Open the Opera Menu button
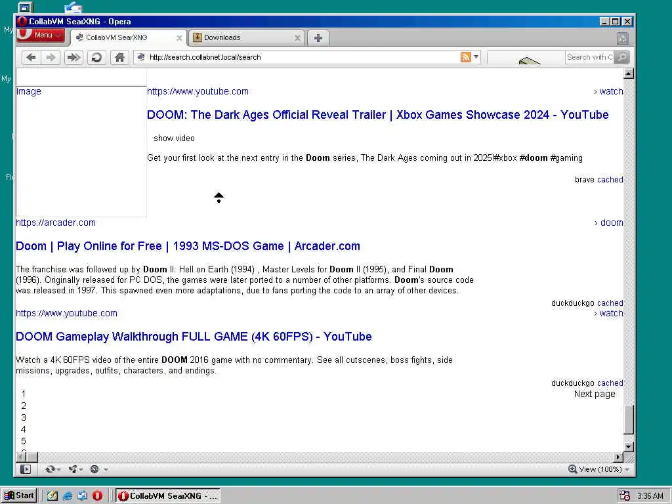The height and width of the screenshot is (504, 672). coord(41,35)
